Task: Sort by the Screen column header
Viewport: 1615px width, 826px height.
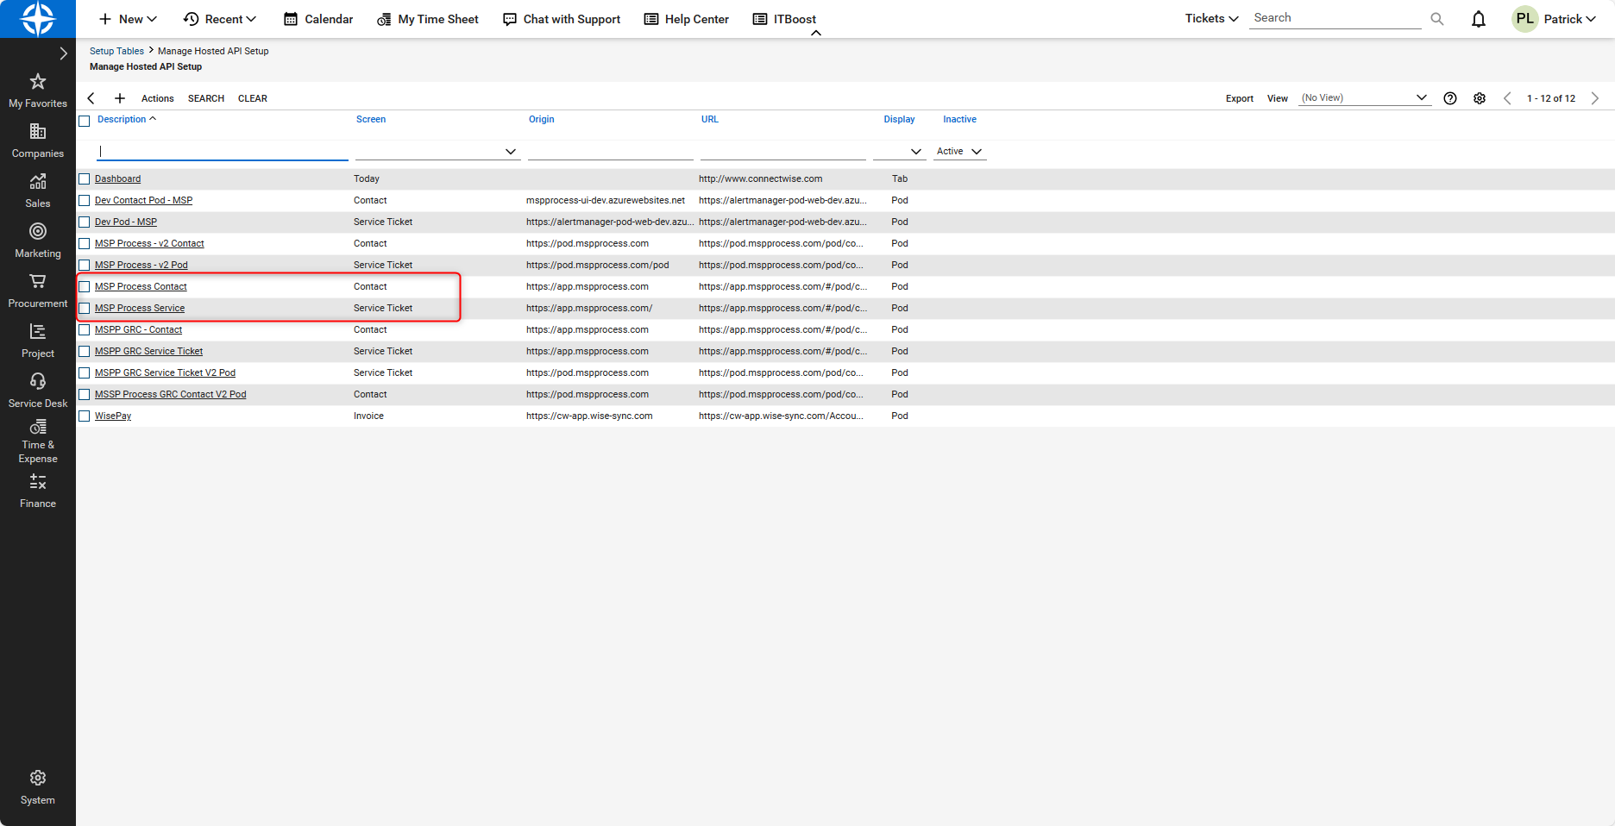Action: [371, 119]
